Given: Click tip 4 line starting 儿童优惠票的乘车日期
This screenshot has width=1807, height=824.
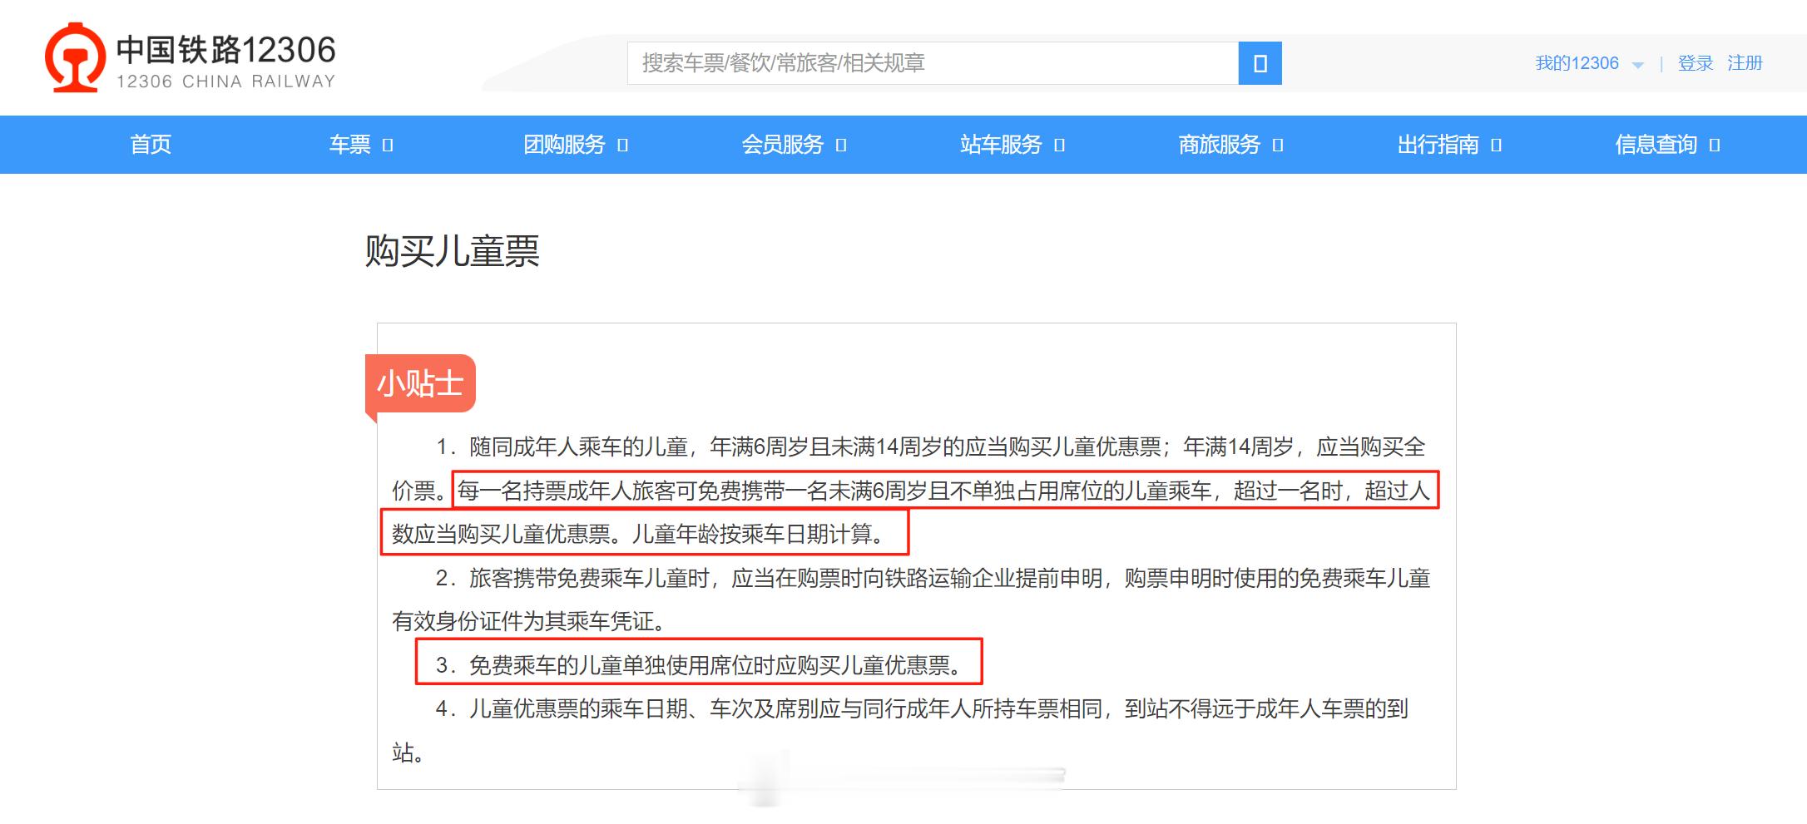Looking at the screenshot, I should (x=922, y=708).
